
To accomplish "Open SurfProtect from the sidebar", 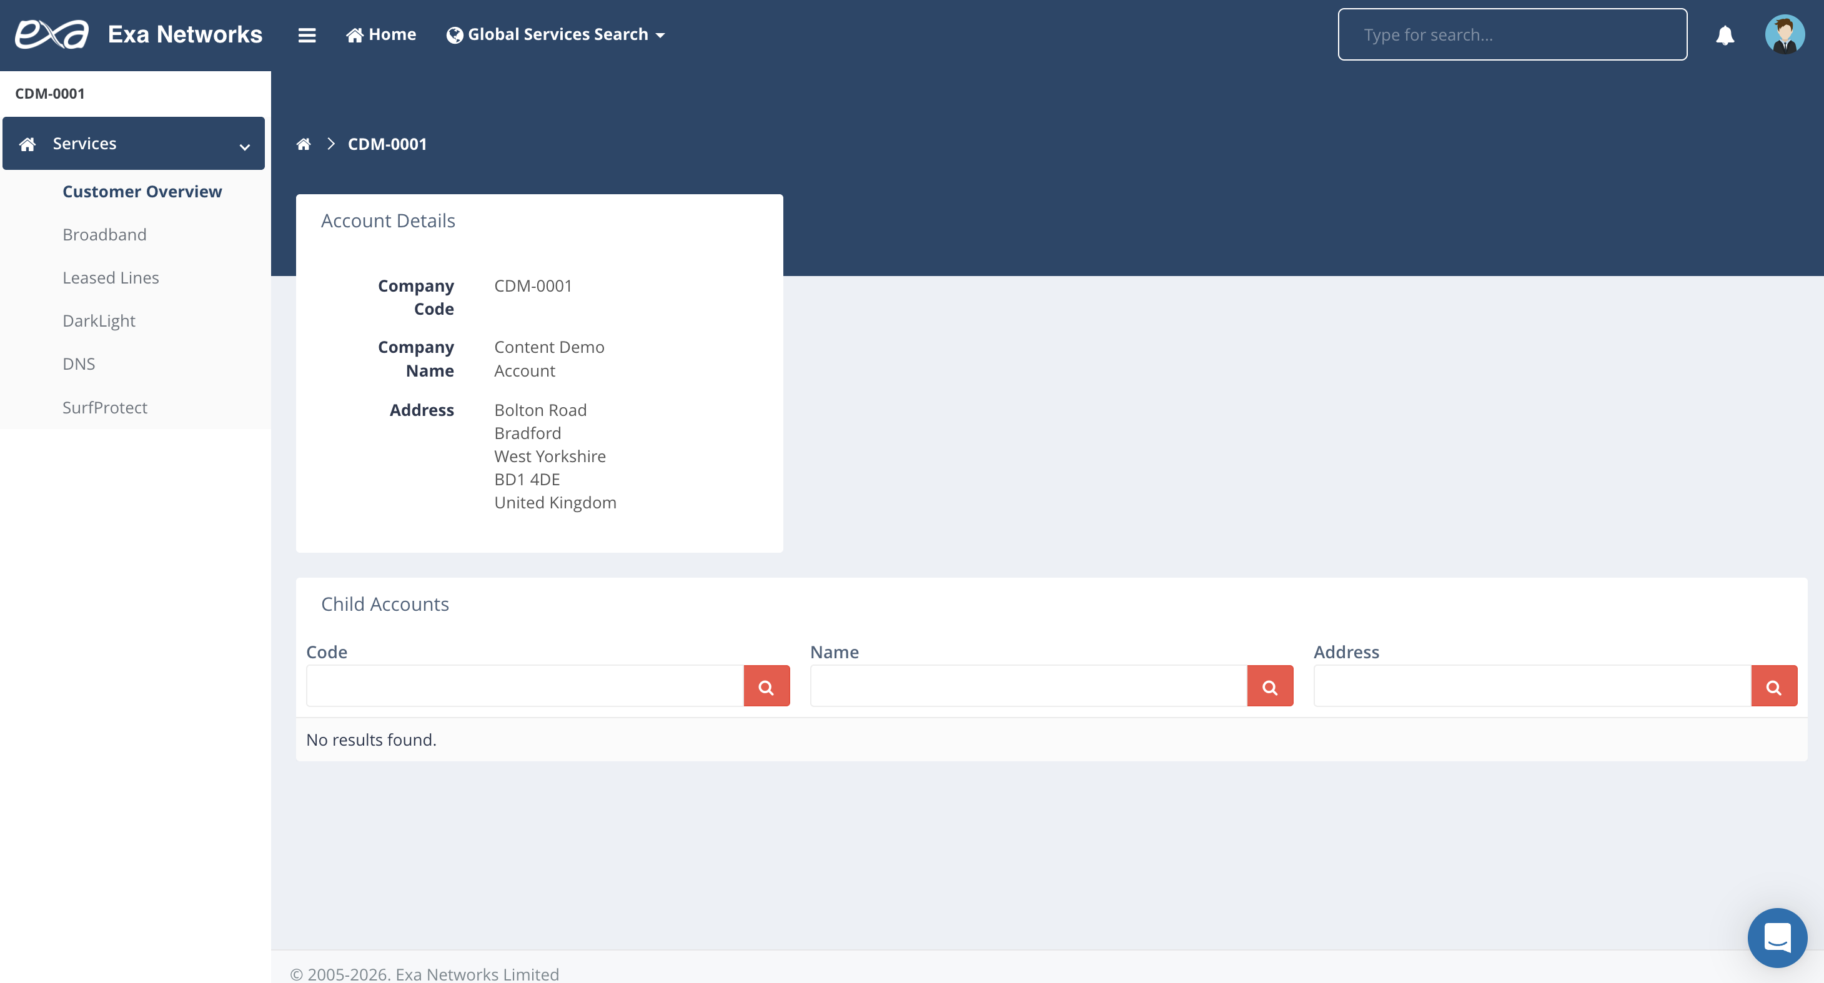I will click(x=105, y=408).
